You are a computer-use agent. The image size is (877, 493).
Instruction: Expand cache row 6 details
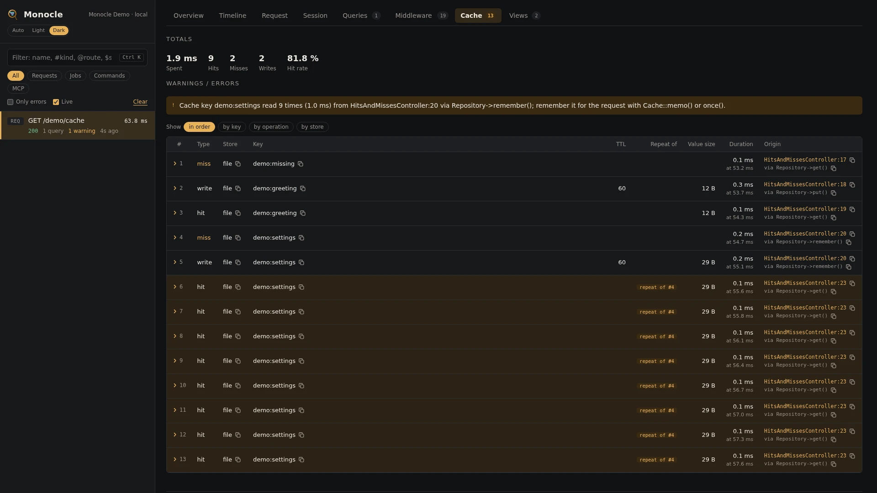(x=175, y=287)
